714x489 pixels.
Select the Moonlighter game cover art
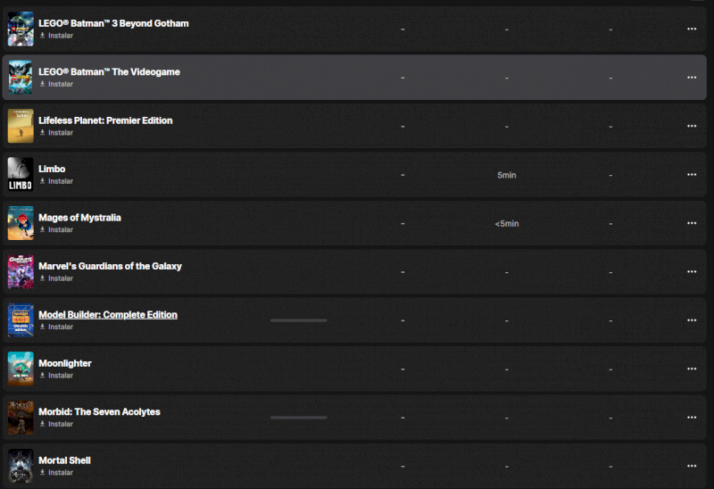click(x=21, y=368)
